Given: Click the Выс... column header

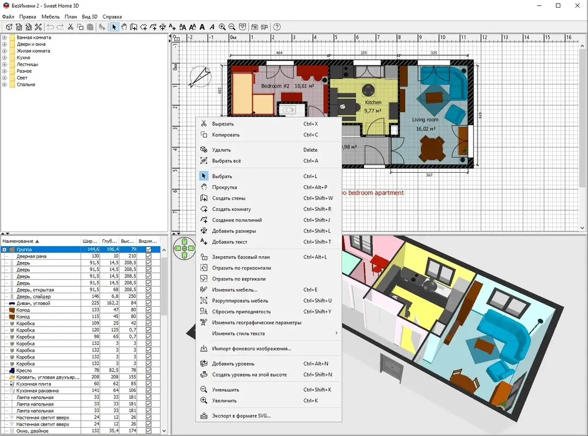Looking at the screenshot, I should [x=128, y=241].
